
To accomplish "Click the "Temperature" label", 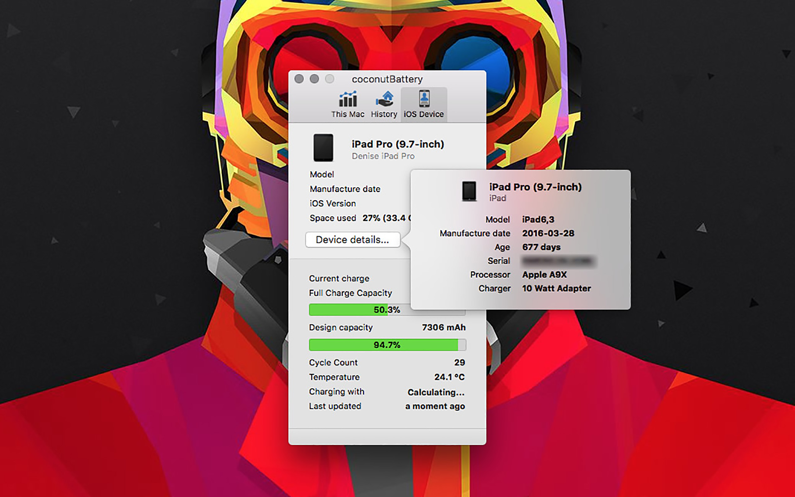I will 334,377.
